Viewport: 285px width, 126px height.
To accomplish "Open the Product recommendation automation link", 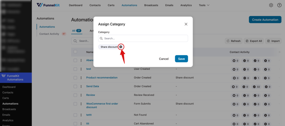I will pyautogui.click(x=102, y=78).
